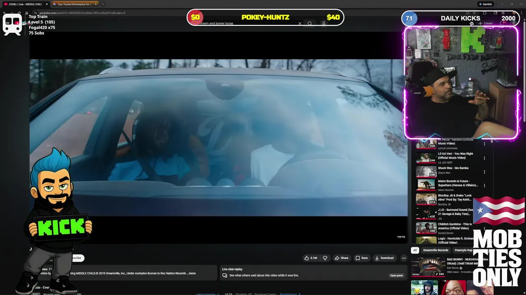526x295 pixels.
Task: Click the youtube.com address bar
Action: click(82, 13)
